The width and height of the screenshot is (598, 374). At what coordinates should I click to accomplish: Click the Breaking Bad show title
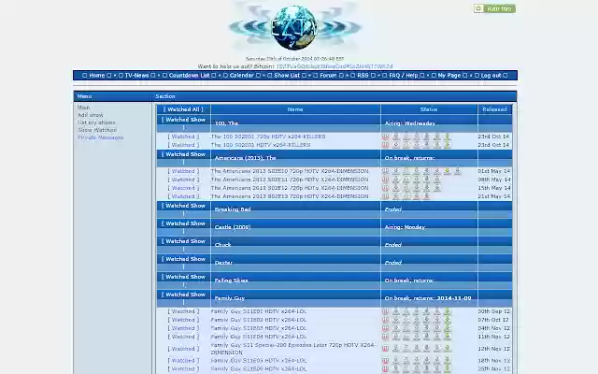pos(233,209)
